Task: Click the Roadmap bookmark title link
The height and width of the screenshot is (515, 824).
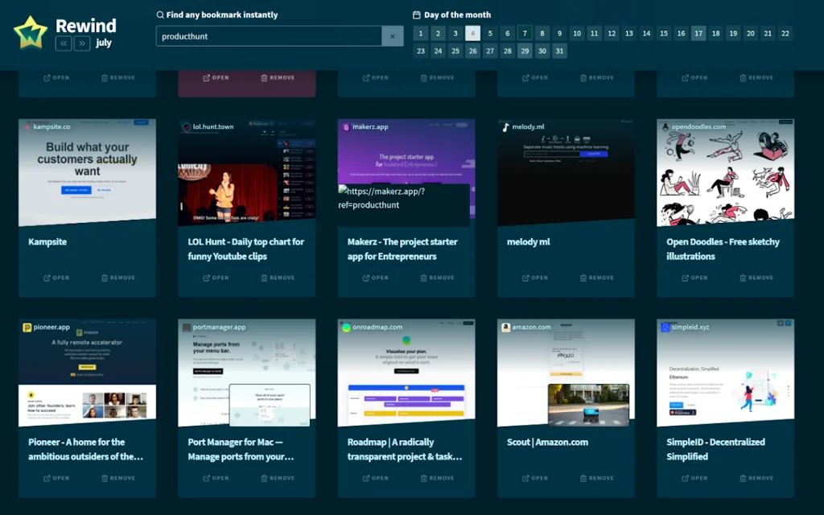Action: (404, 449)
